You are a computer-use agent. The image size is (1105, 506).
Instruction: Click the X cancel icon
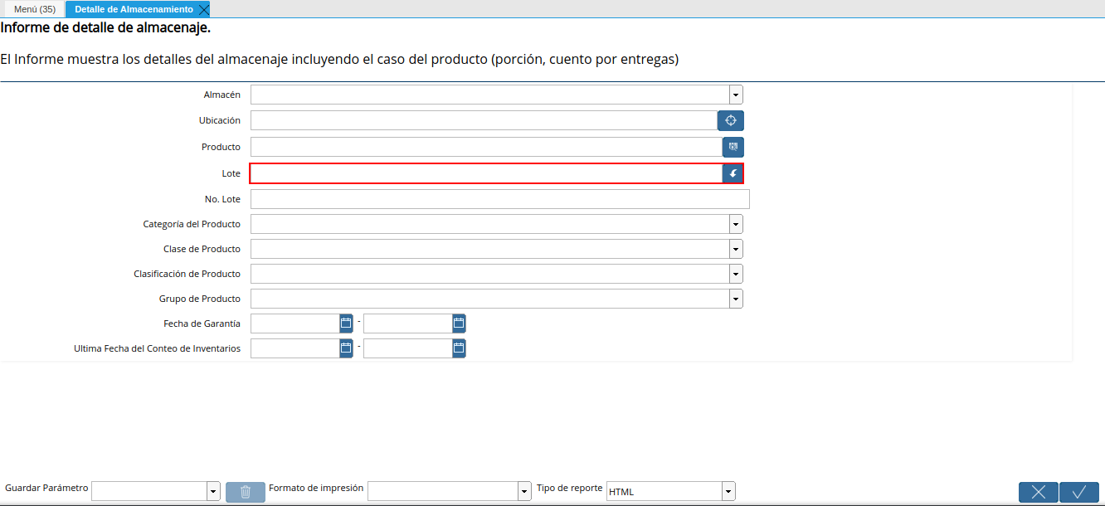point(1038,491)
